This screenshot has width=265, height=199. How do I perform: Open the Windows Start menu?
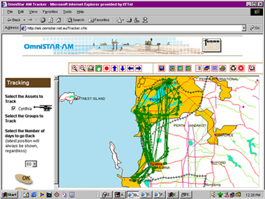click(10, 195)
